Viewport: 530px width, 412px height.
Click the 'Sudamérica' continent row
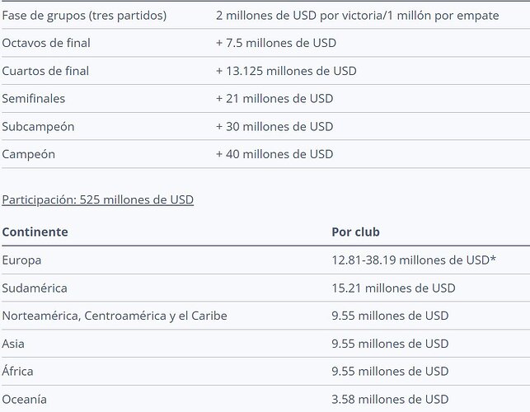pyautogui.click(x=265, y=288)
